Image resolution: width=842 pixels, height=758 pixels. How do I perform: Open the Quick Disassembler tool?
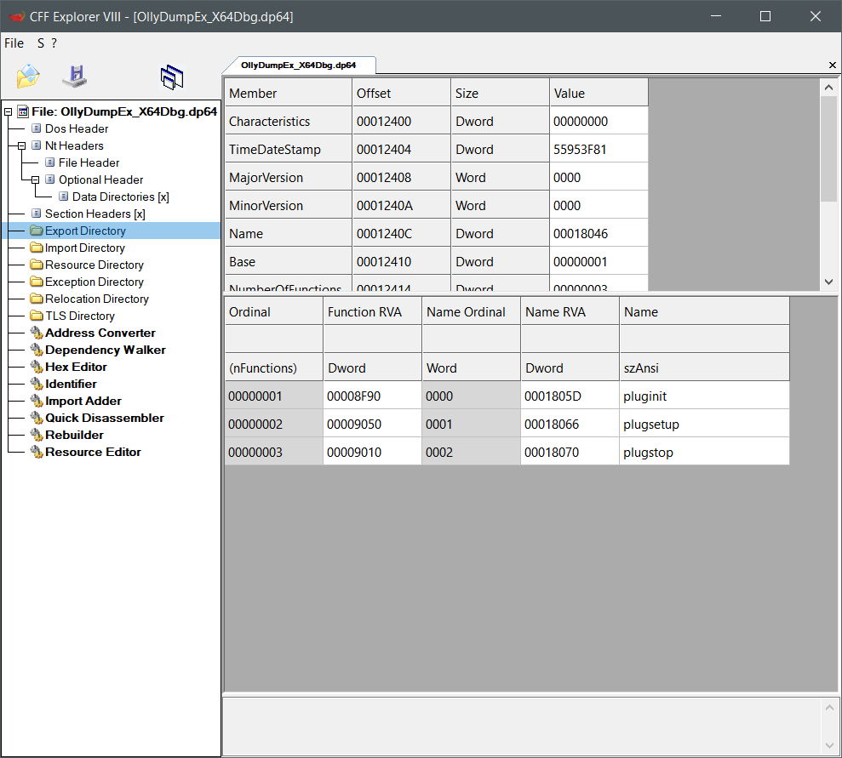click(x=104, y=418)
